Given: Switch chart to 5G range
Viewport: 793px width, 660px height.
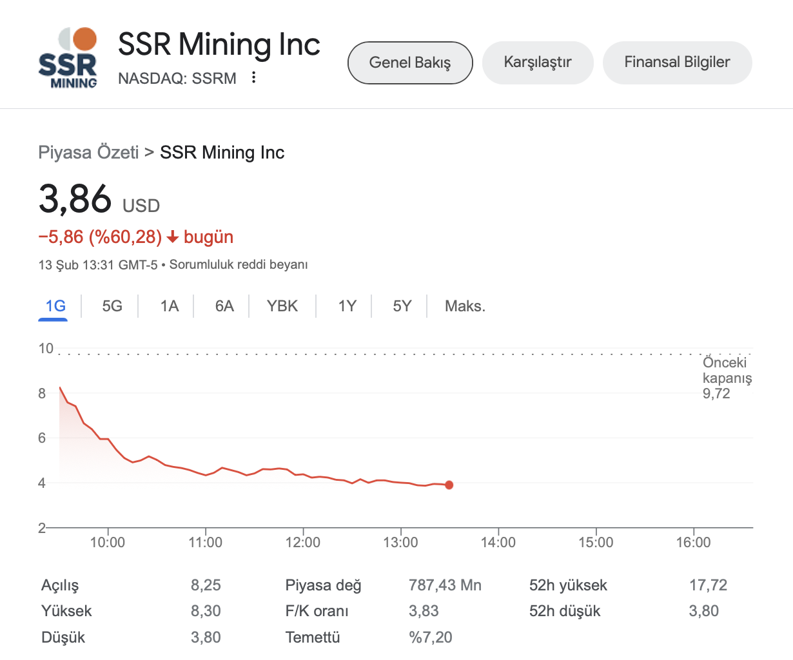Looking at the screenshot, I should tap(112, 306).
